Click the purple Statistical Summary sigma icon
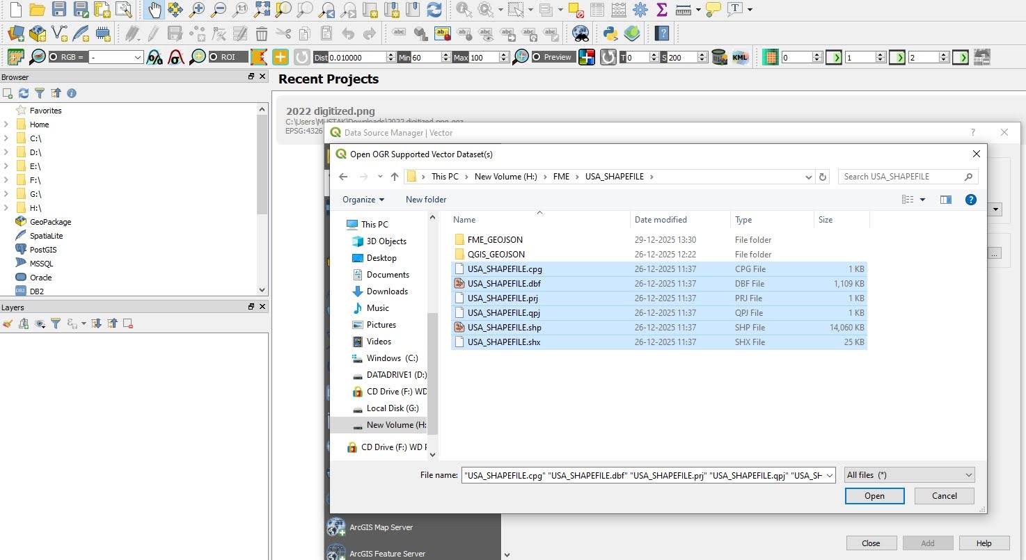 pyautogui.click(x=662, y=10)
